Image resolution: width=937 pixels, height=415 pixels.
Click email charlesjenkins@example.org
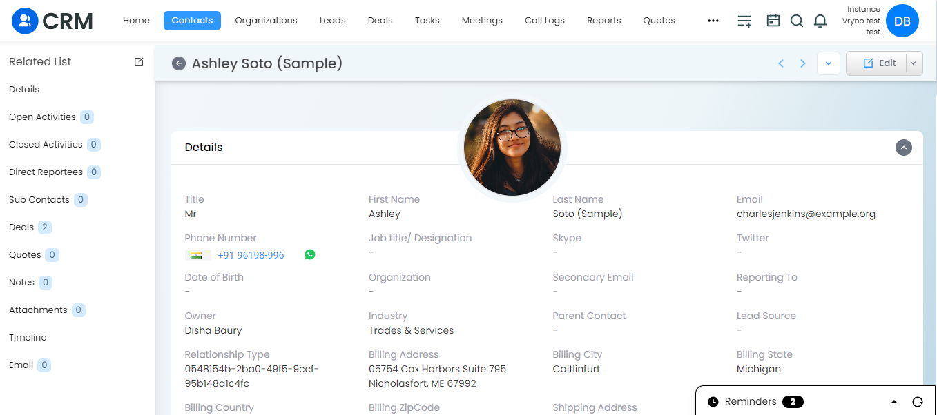806,214
